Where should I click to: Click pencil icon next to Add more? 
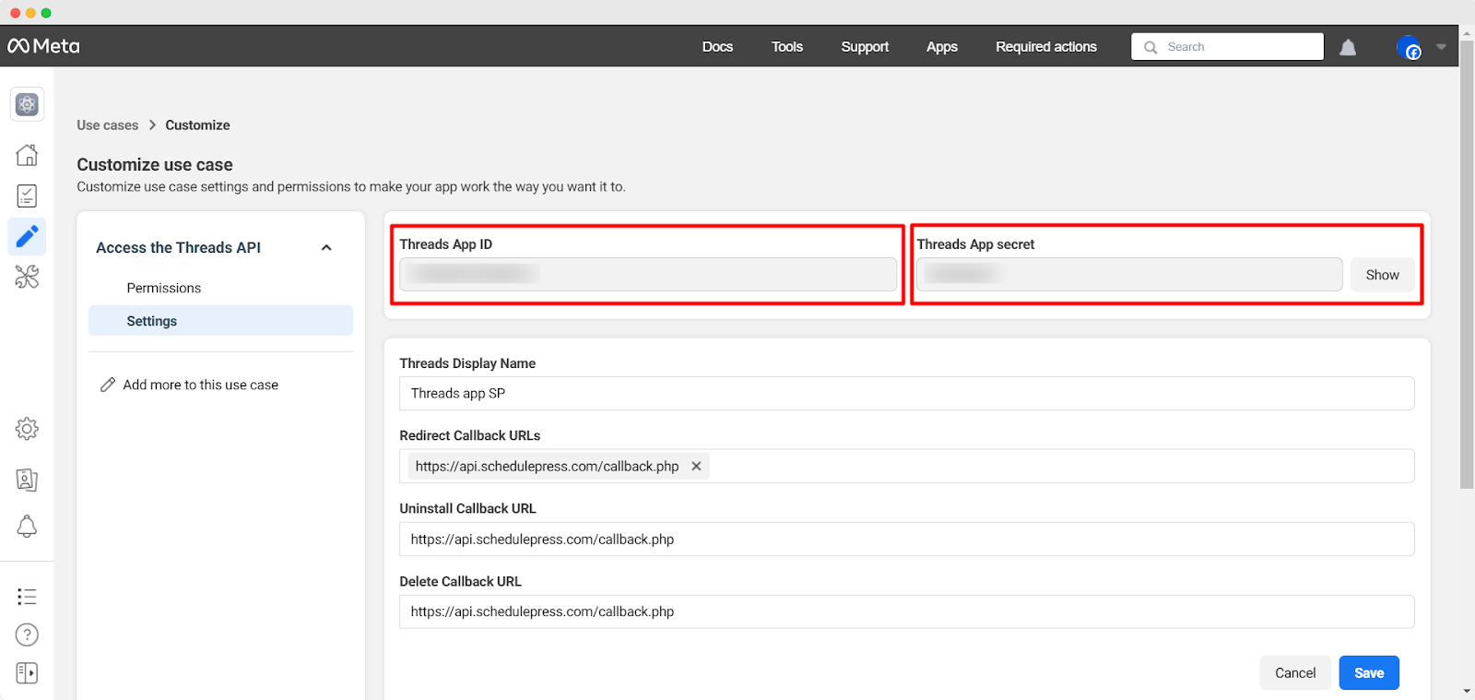click(x=108, y=385)
